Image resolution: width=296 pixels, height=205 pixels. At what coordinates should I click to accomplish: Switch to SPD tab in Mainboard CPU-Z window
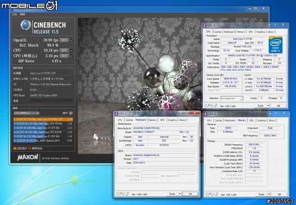click(x=162, y=120)
